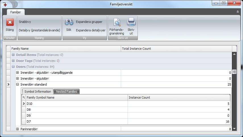The width and height of the screenshot is (243, 137).
Task: Select Detaljvy (prestandakrävande) view
Action: point(40,30)
